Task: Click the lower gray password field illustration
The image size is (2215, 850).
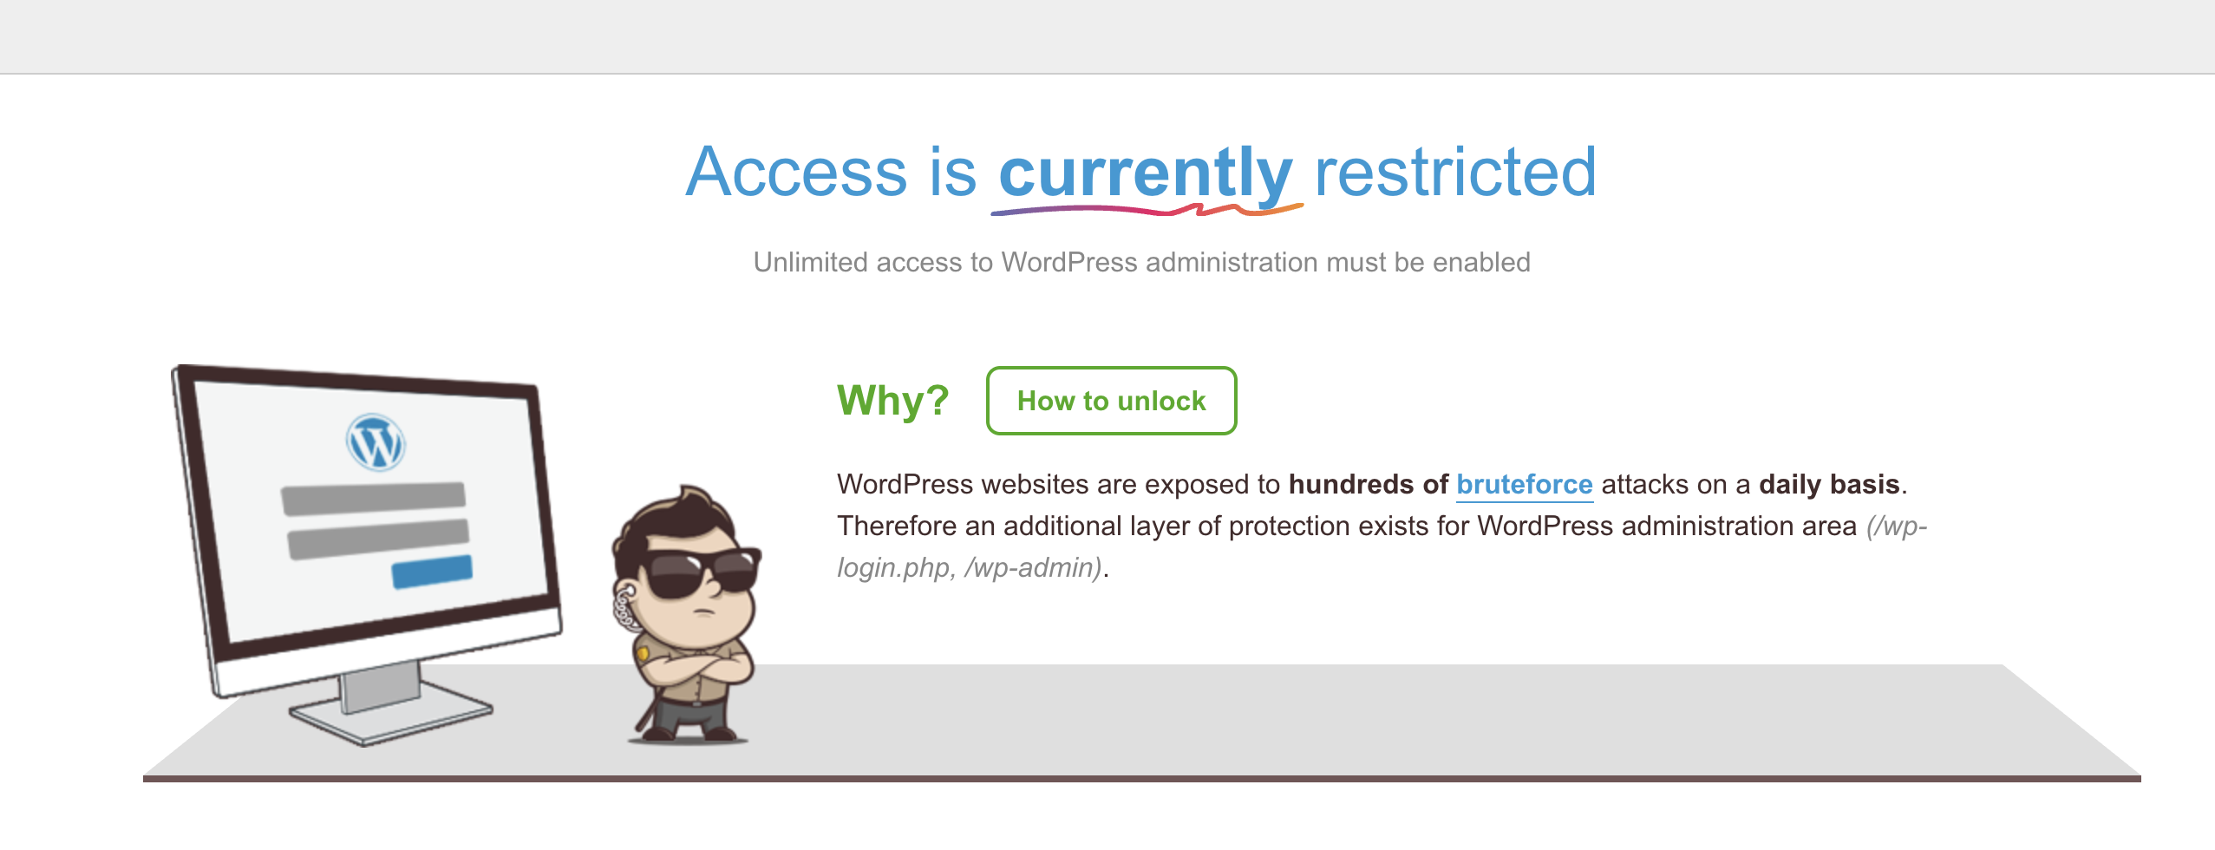Action: pyautogui.click(x=378, y=539)
